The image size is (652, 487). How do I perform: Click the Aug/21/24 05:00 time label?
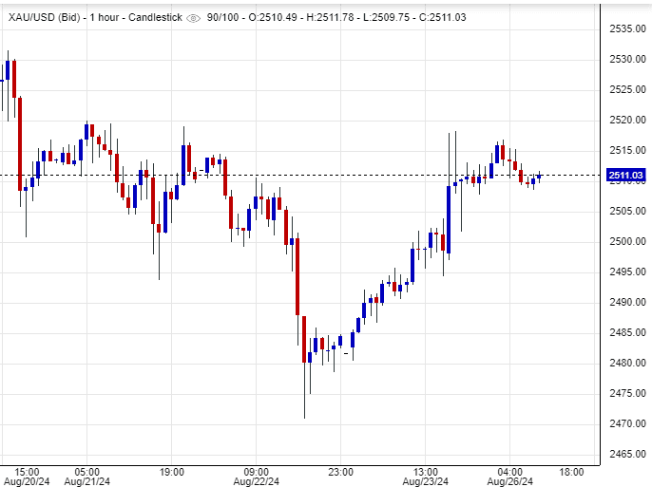86,477
